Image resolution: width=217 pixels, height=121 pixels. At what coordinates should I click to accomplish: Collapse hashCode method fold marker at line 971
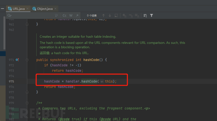(x=27, y=60)
